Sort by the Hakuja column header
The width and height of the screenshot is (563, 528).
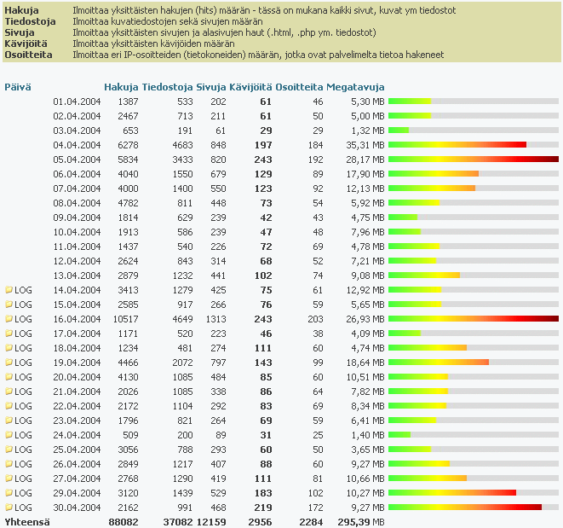[121, 87]
